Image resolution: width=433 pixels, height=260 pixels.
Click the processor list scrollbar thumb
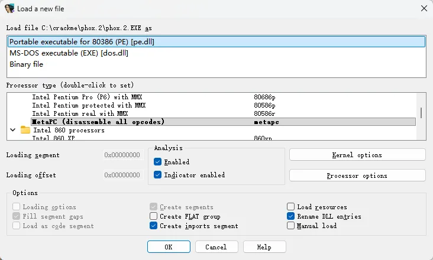421,113
